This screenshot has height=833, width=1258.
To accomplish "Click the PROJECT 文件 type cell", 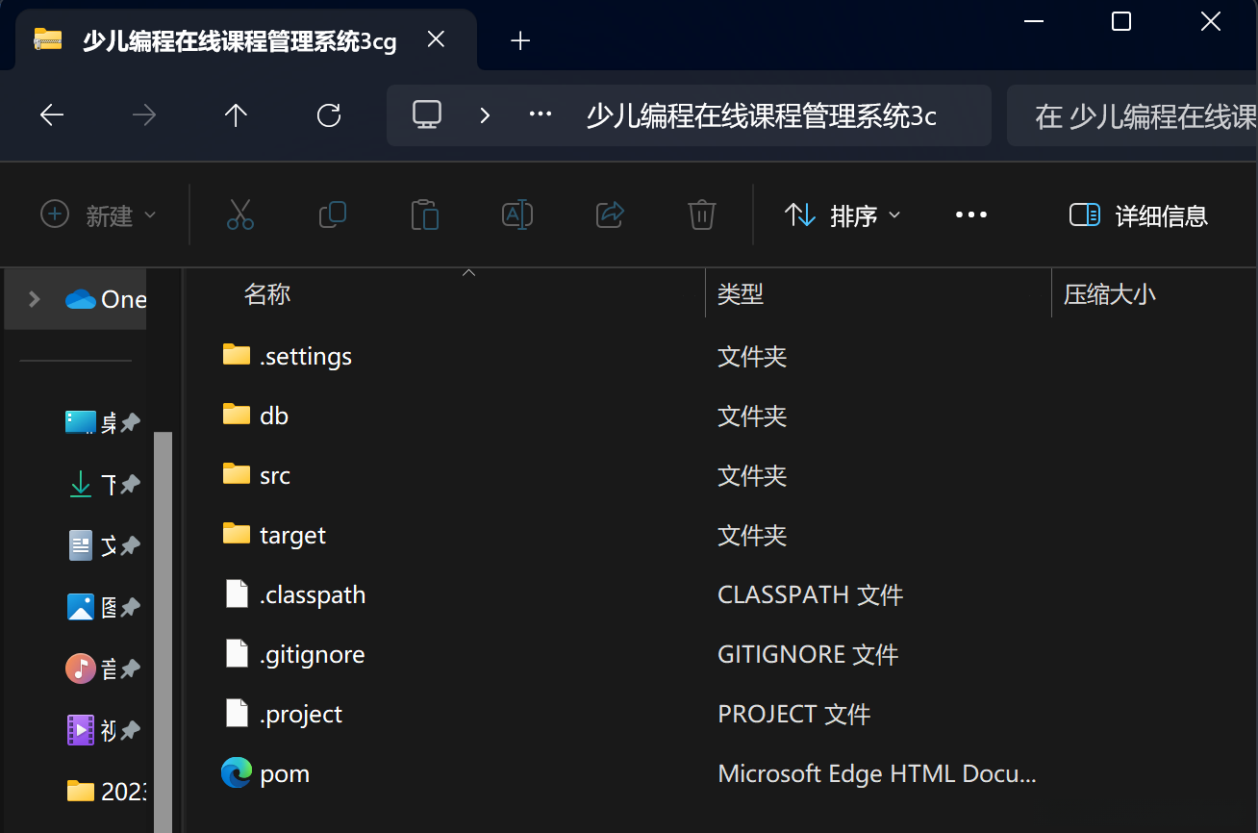I will [x=794, y=715].
